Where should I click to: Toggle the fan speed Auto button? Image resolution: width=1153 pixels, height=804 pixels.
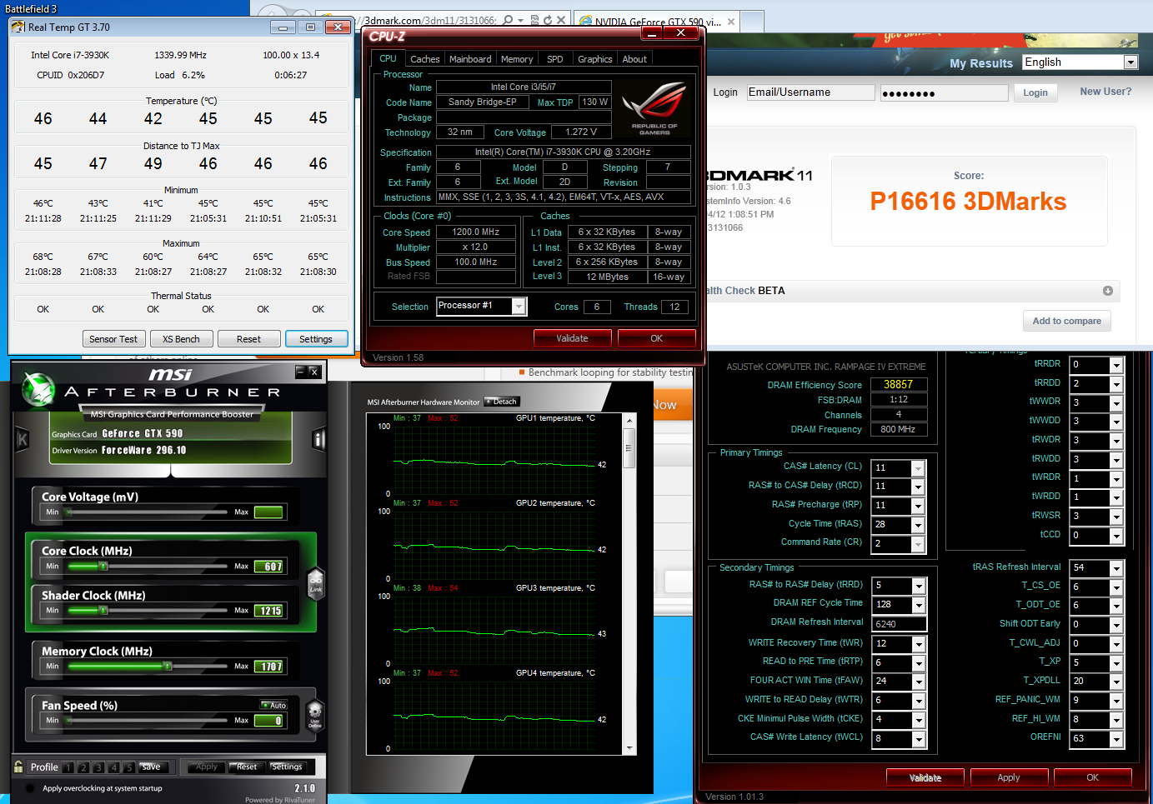pyautogui.click(x=274, y=705)
